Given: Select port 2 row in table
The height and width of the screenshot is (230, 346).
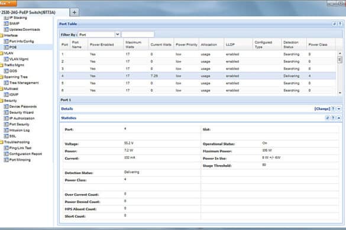Looking at the screenshot, I should (x=198, y=61).
